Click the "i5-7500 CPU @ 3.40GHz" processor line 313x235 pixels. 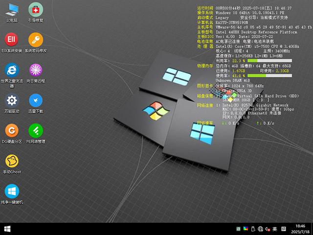pos(257,47)
